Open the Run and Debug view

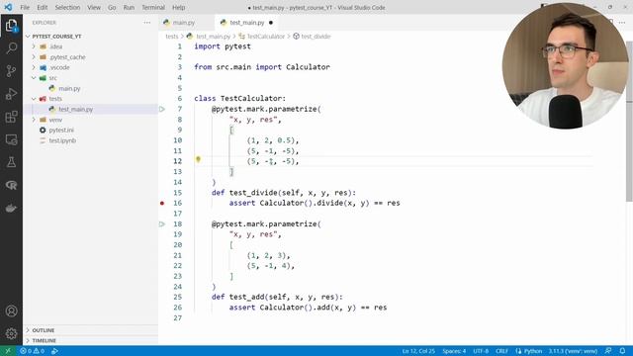tap(11, 94)
